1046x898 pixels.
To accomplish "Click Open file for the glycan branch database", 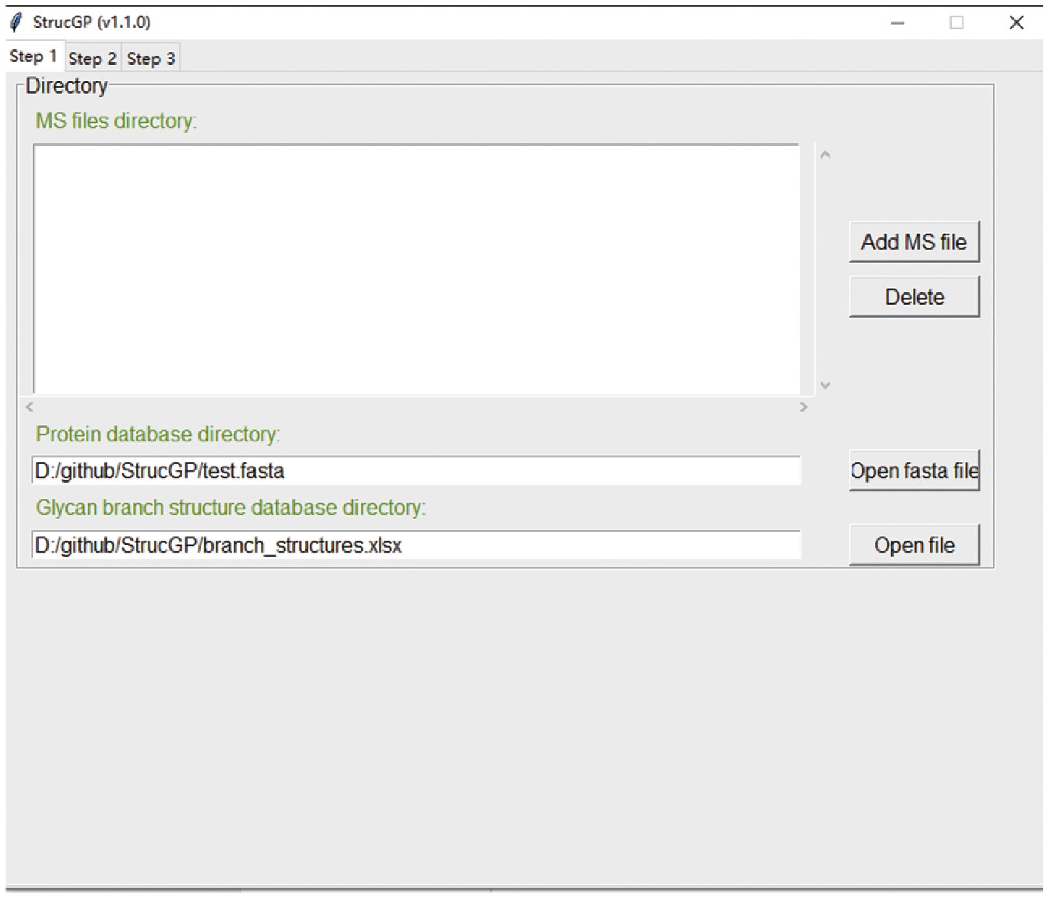I will [x=914, y=545].
